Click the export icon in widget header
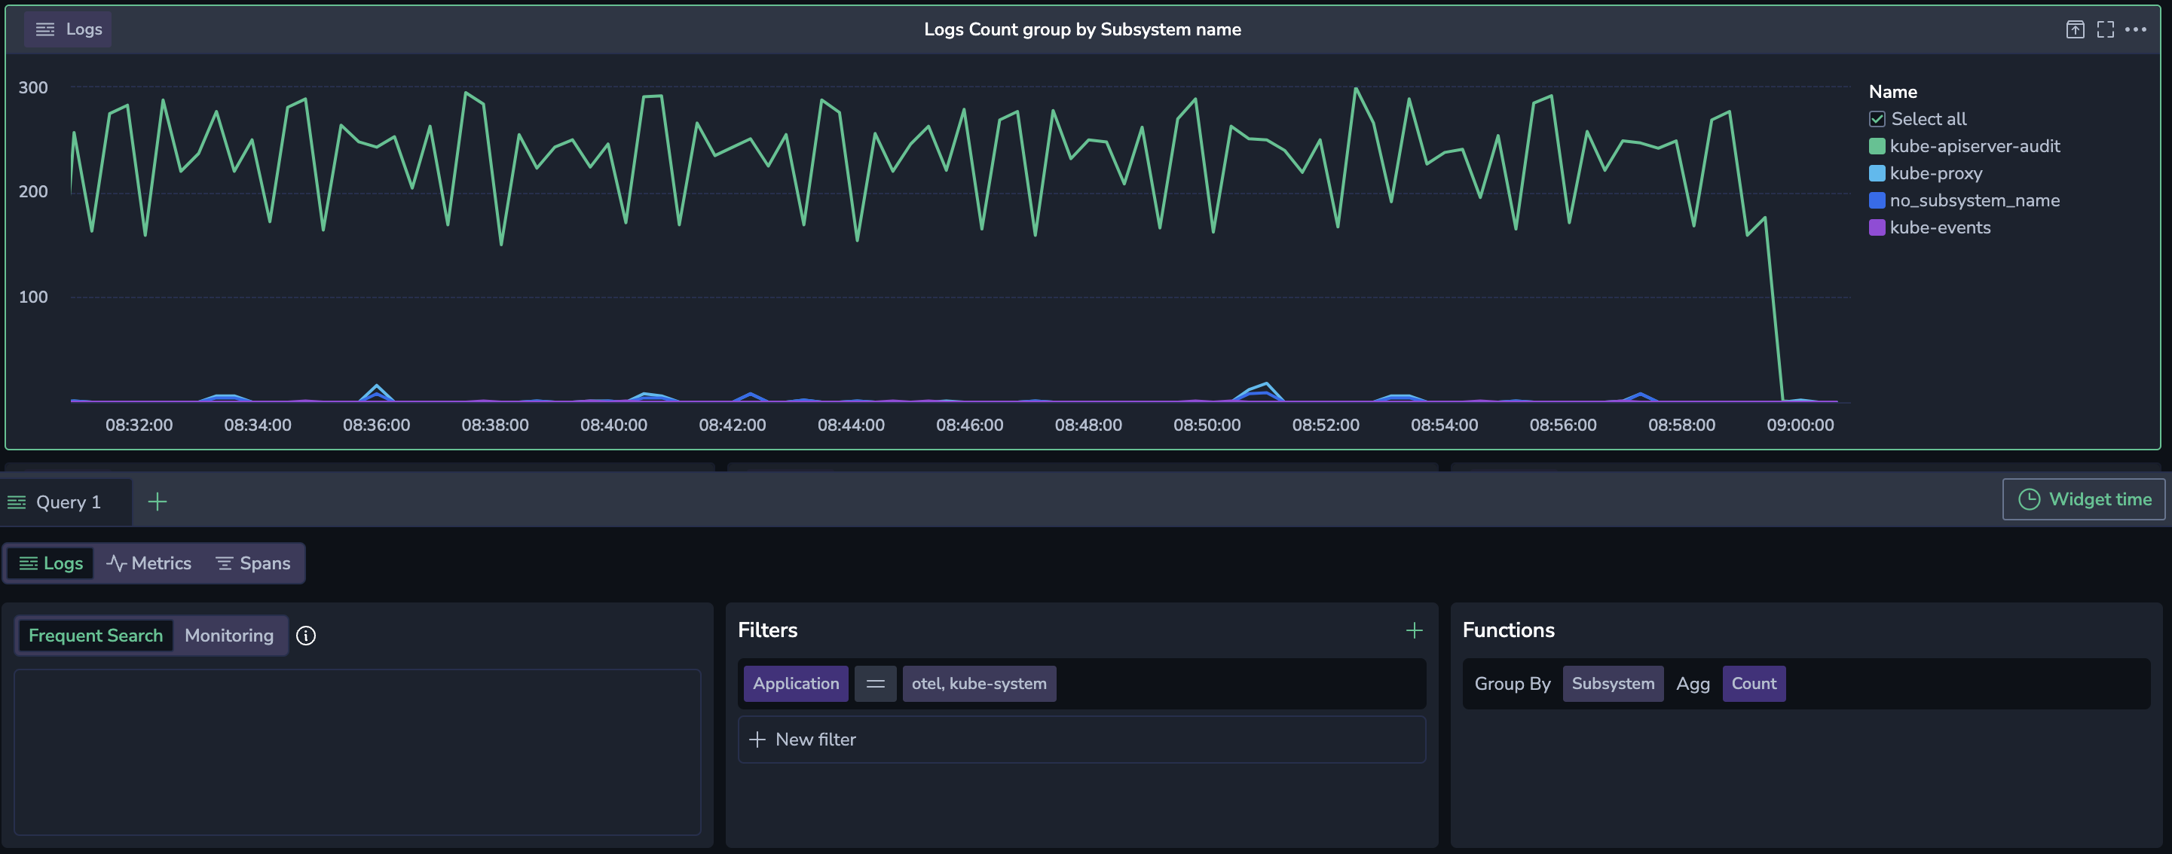 click(x=2075, y=29)
